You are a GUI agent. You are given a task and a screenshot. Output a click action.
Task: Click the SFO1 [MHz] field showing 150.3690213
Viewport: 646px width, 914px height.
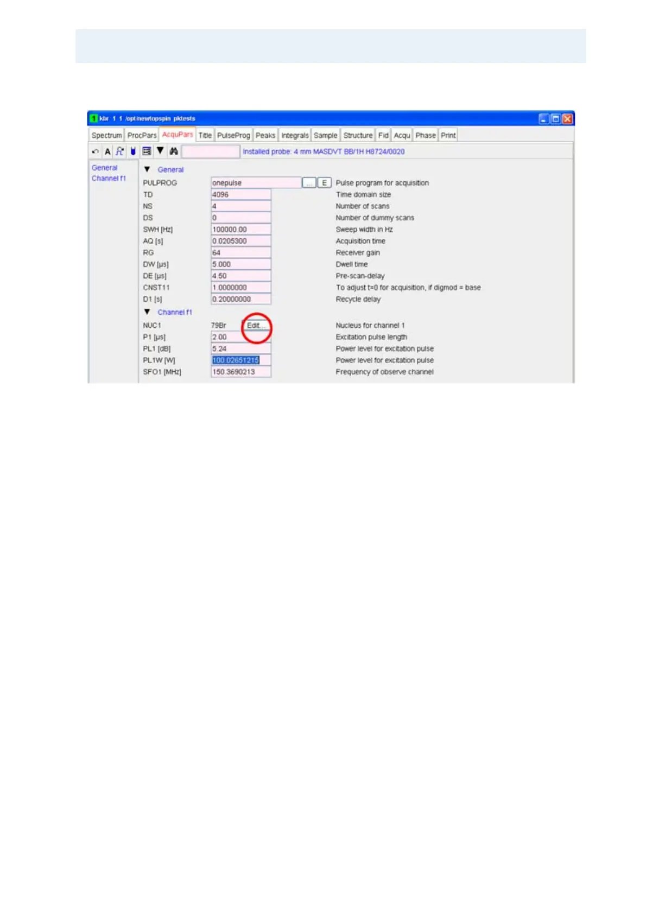241,372
